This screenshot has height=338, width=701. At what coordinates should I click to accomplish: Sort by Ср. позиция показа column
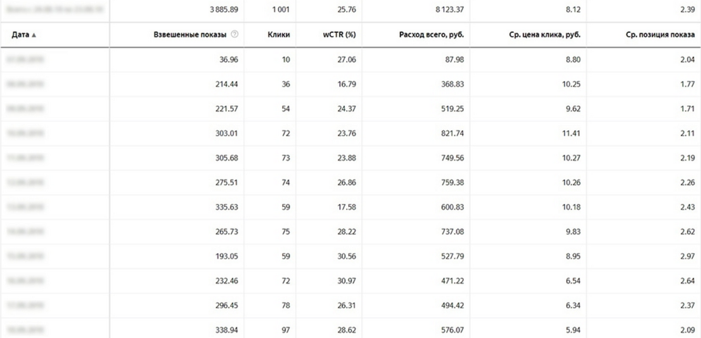point(661,35)
